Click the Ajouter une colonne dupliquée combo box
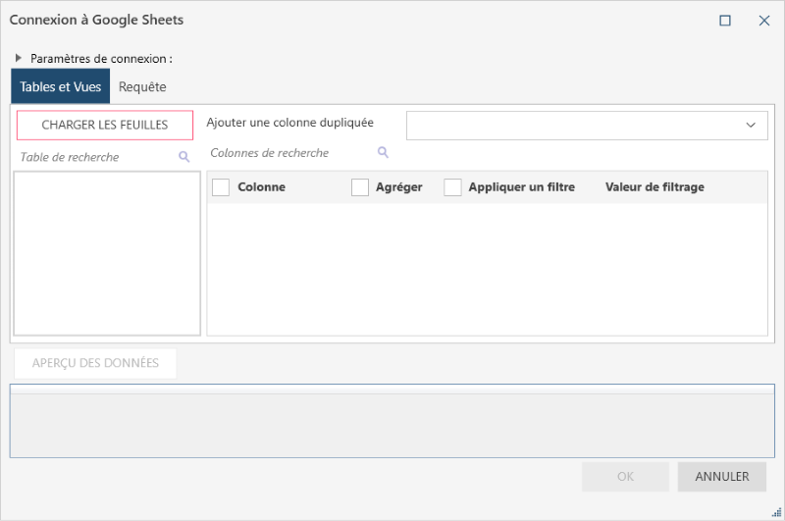 pyautogui.click(x=574, y=126)
